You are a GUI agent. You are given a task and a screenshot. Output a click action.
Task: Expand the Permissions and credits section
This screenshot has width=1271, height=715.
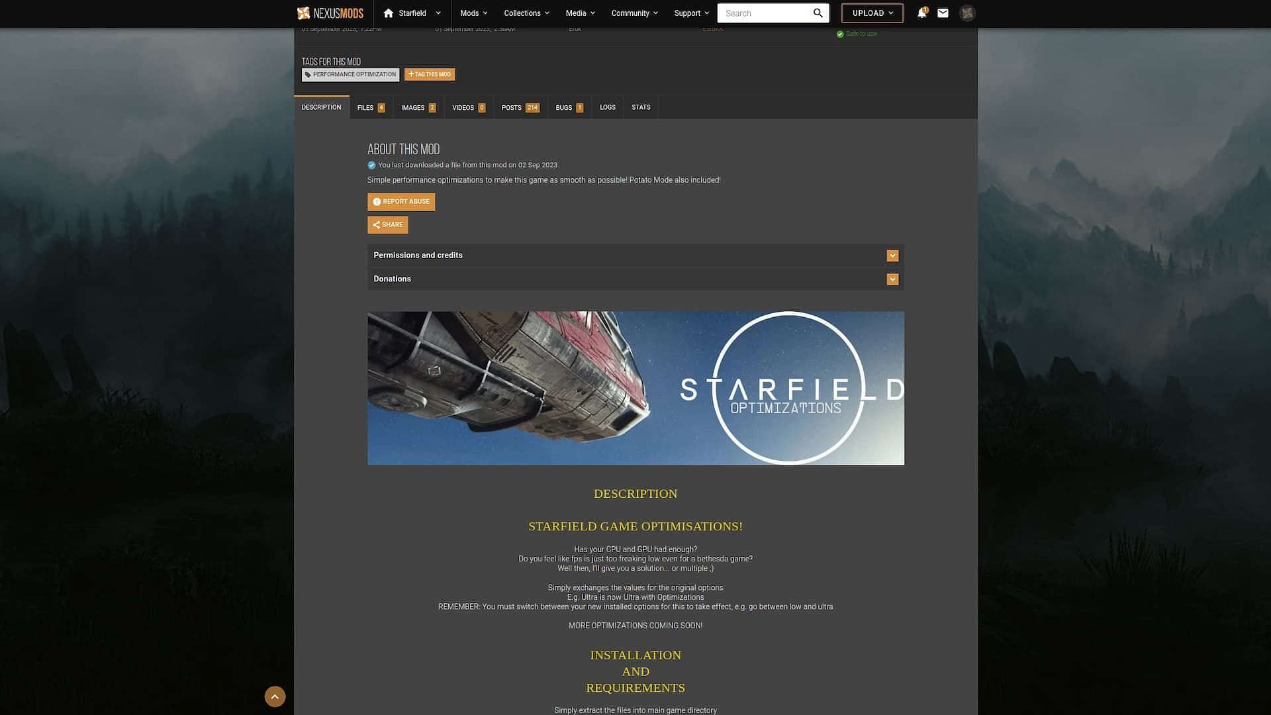coord(892,255)
